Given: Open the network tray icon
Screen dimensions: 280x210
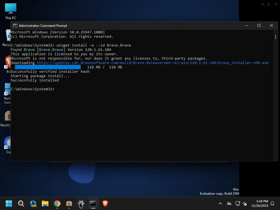Looking at the screenshot, I should [238, 203].
